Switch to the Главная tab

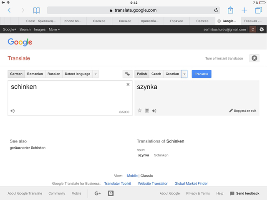pyautogui.click(x=253, y=21)
